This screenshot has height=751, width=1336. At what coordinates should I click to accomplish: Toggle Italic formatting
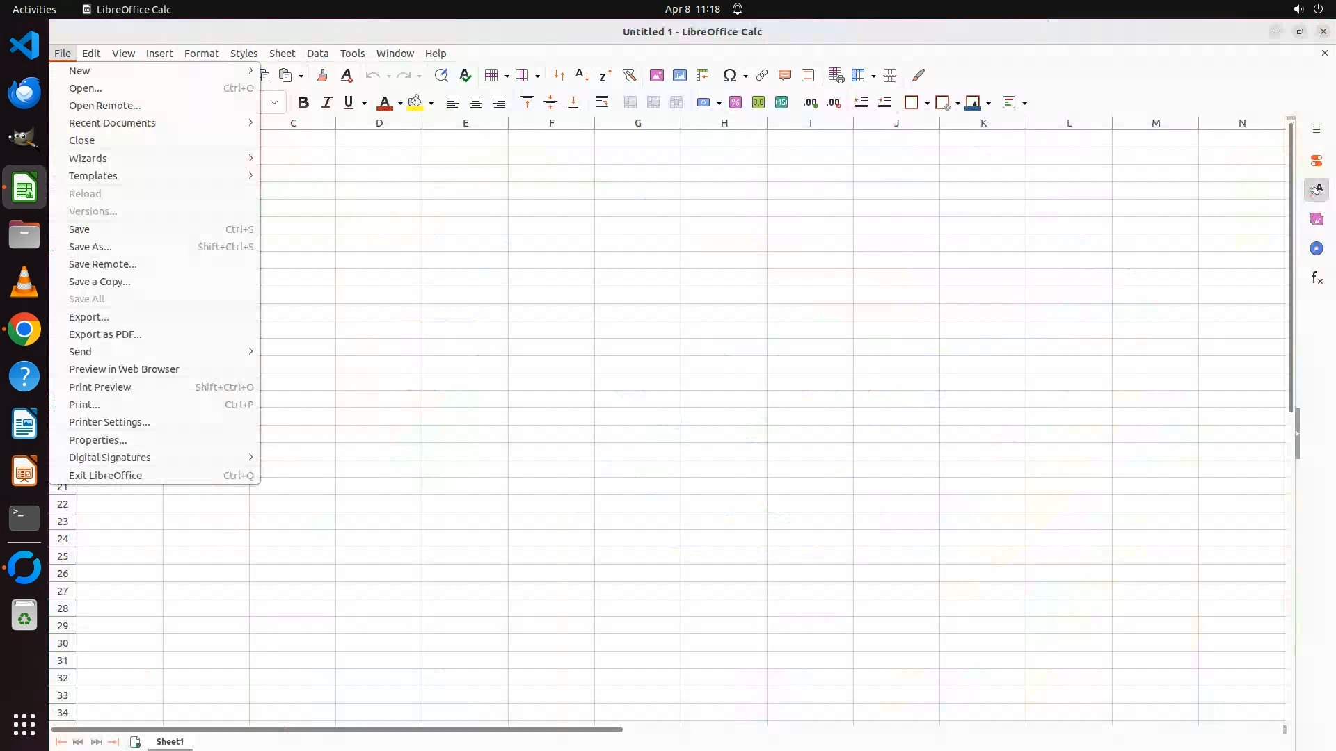coord(326,102)
